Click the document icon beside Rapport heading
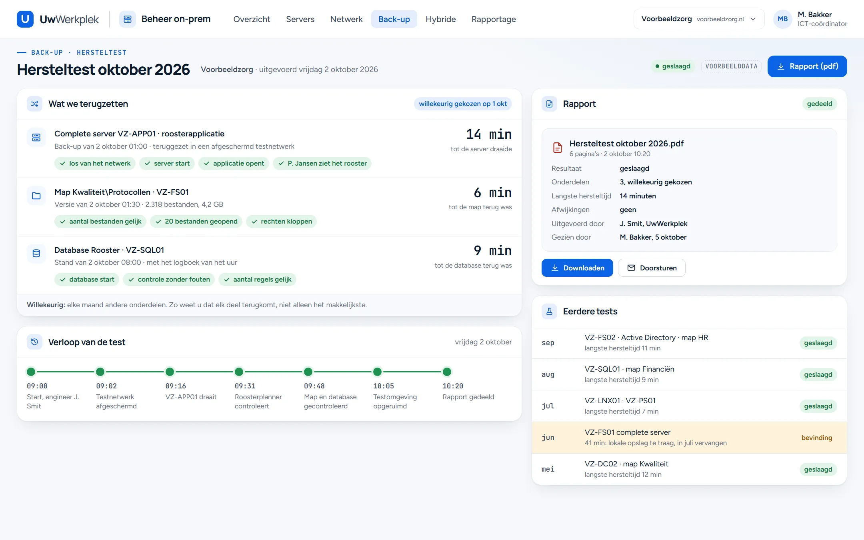This screenshot has height=540, width=864. pyautogui.click(x=550, y=104)
